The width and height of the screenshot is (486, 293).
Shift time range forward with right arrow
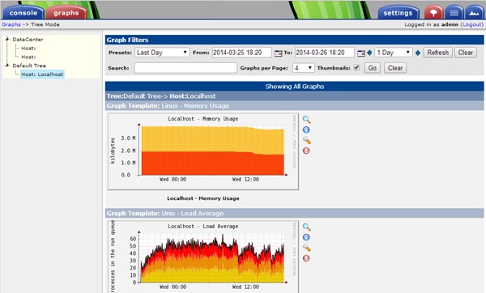[418, 53]
